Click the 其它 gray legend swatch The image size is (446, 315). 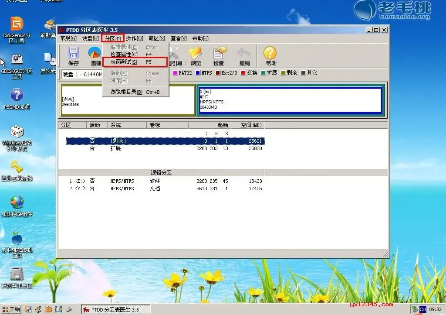click(x=303, y=73)
